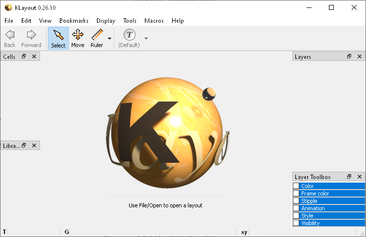Open the Display menu

(106, 21)
